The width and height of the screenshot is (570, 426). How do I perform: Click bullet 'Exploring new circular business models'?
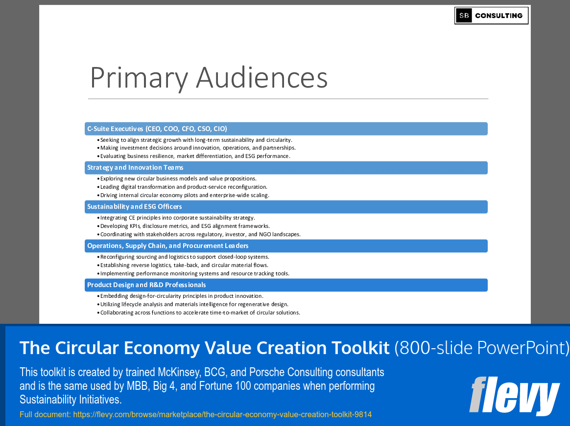point(177,179)
